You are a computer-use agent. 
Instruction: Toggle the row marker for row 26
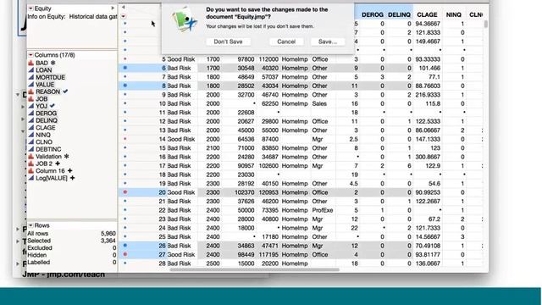[125, 245]
